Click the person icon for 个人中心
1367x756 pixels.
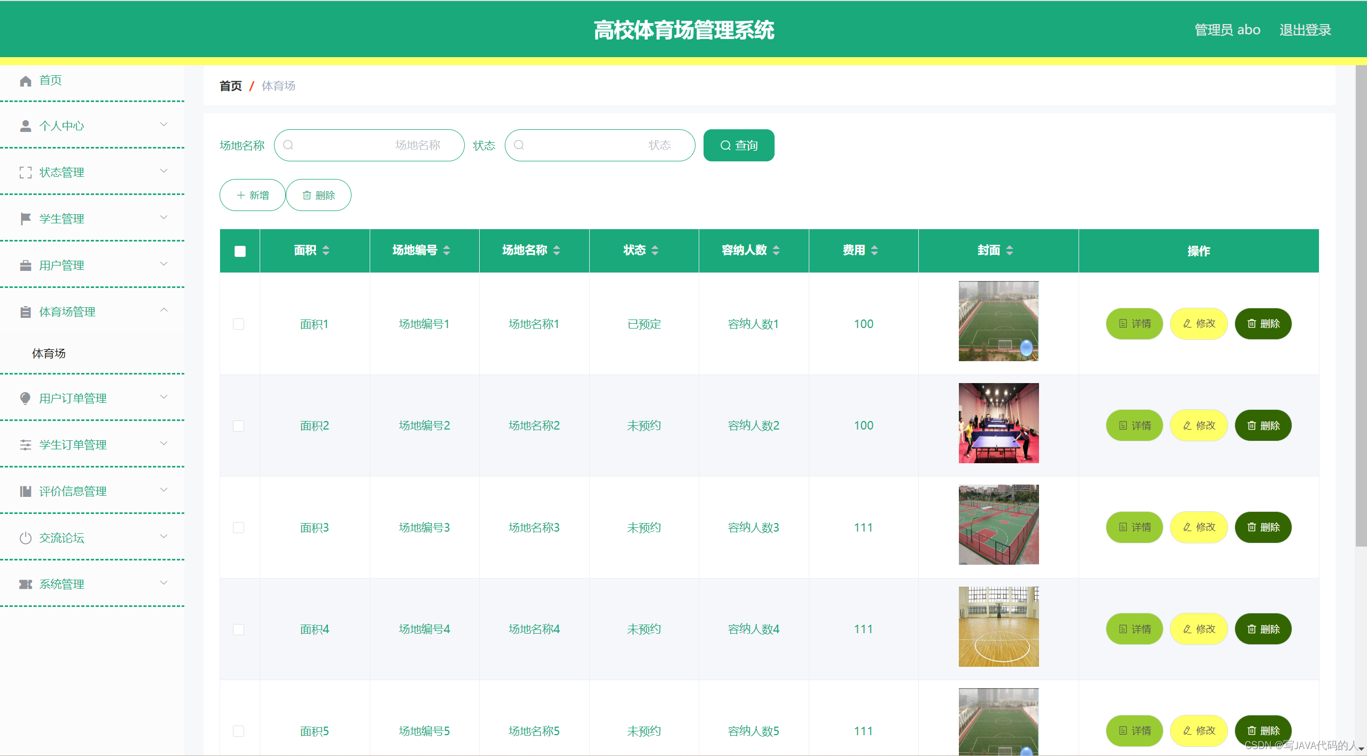[25, 126]
